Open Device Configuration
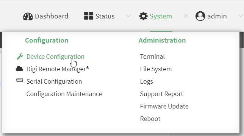Screen dimensions: 244x136 55,57
